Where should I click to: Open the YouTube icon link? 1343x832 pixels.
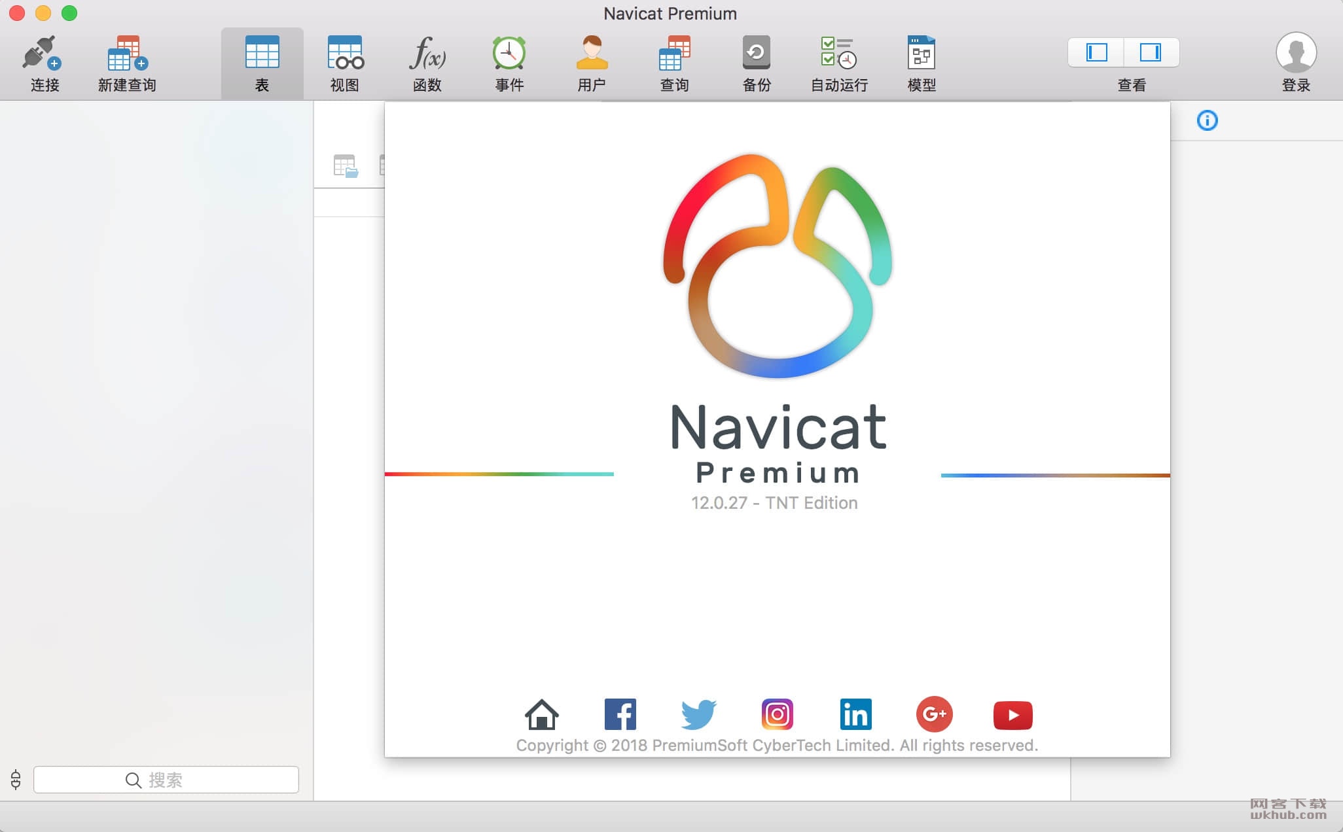click(1013, 715)
